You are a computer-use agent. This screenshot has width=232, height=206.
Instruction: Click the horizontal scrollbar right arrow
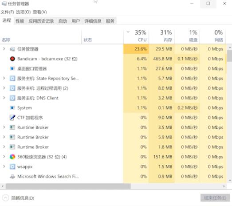click(224, 186)
